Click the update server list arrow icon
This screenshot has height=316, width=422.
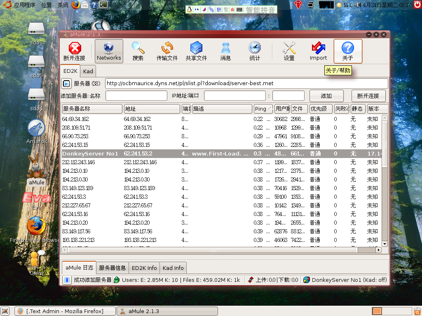coord(66,84)
